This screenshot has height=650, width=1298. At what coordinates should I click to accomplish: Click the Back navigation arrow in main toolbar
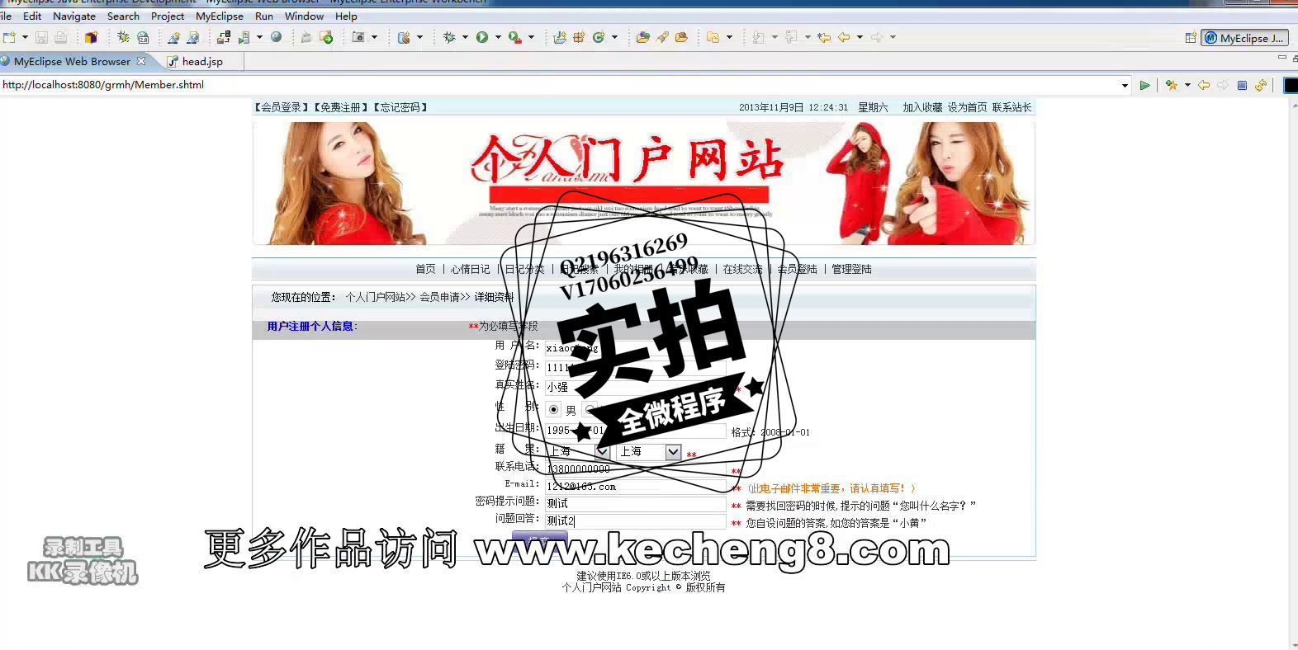844,37
